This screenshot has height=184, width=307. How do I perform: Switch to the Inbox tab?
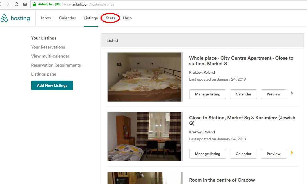pos(46,18)
